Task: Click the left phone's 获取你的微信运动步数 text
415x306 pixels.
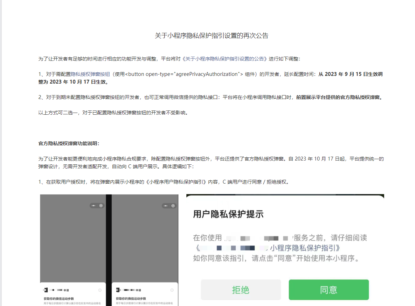Action: pyautogui.click(x=59, y=298)
